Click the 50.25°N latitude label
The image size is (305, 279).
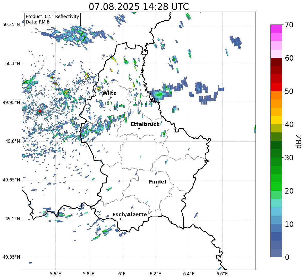pyautogui.click(x=11, y=25)
